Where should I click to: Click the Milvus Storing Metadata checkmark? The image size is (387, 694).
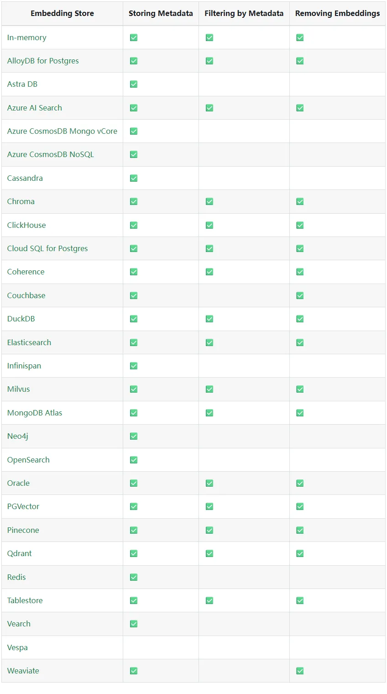(x=134, y=389)
